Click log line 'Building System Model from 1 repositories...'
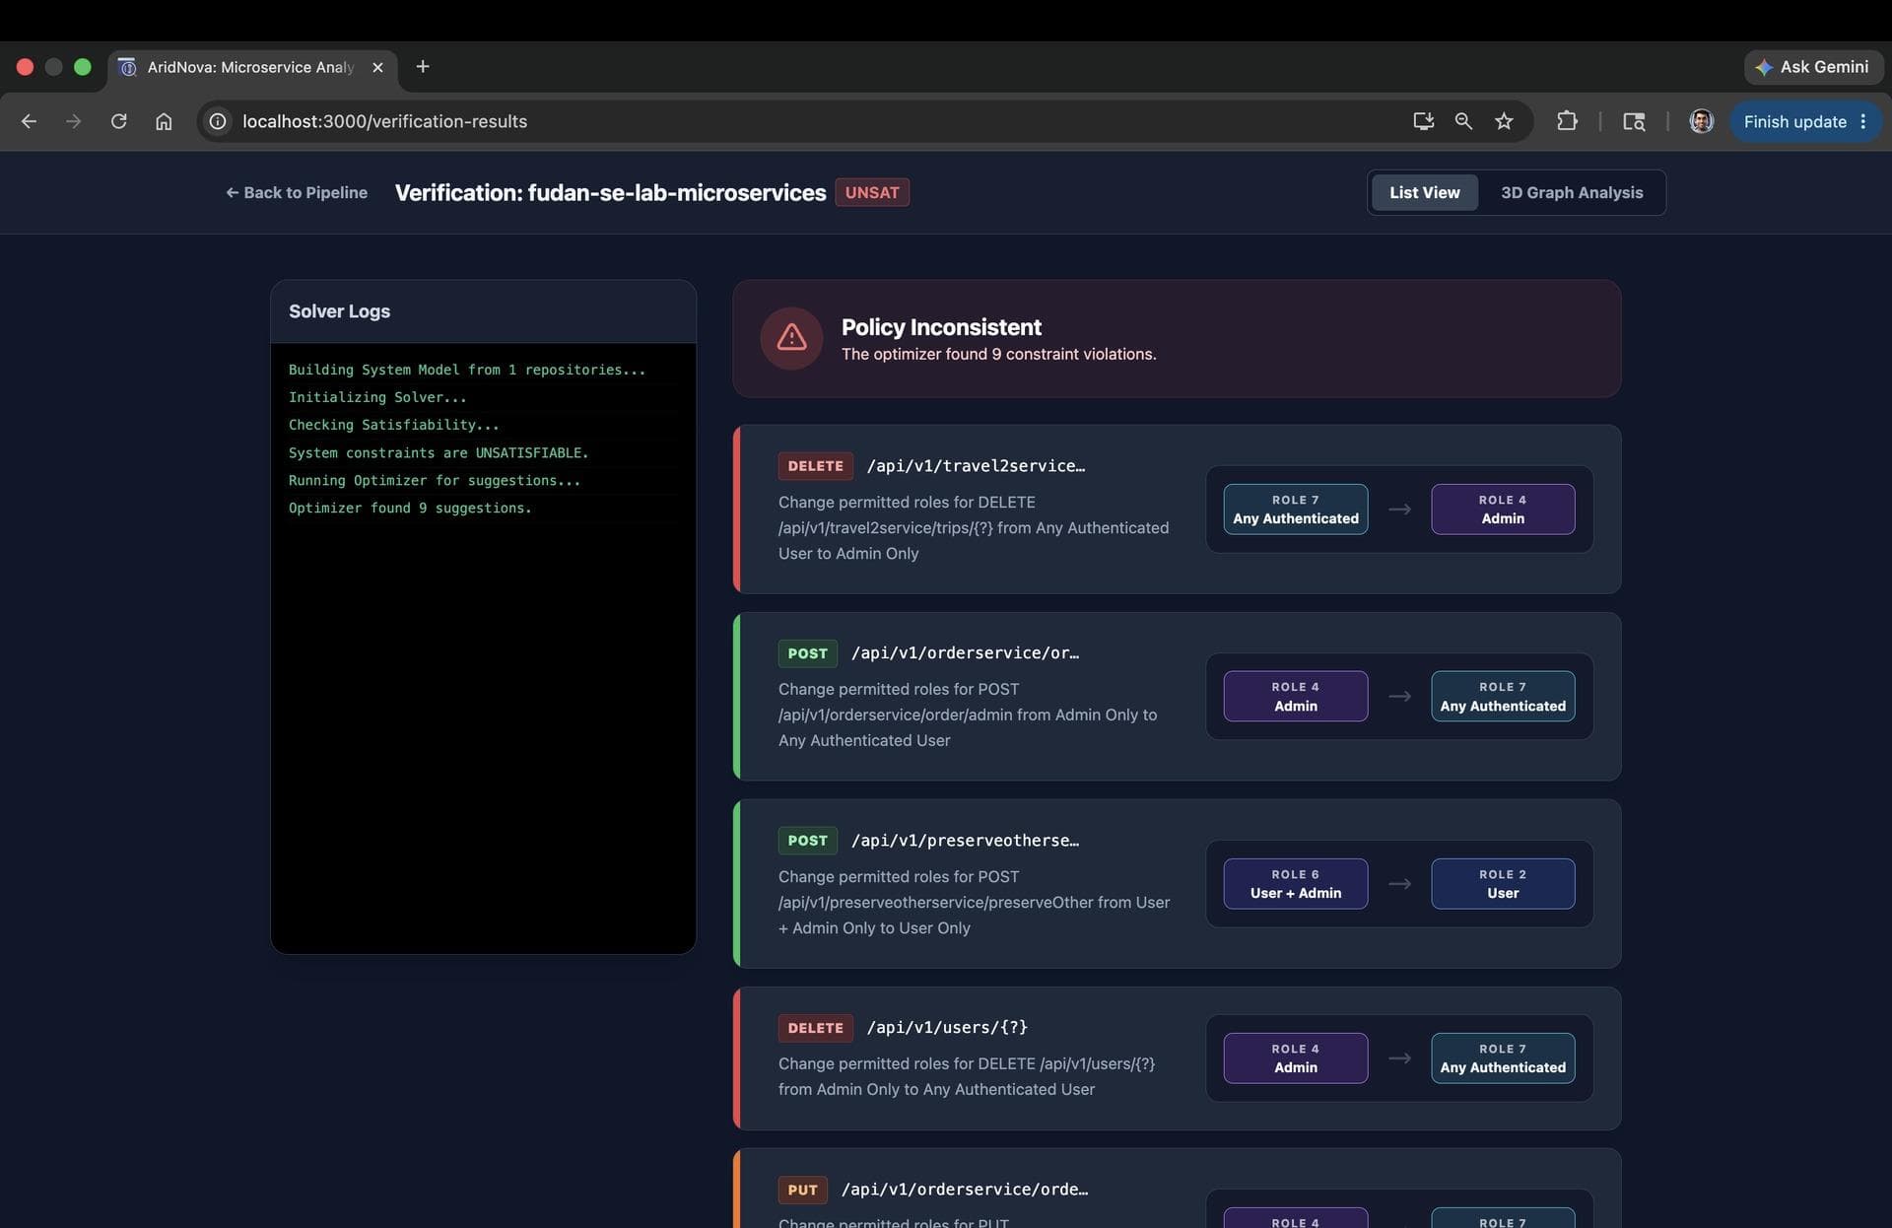 467,370
